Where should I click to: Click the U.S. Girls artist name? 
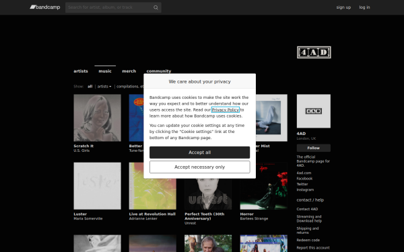pos(81,151)
